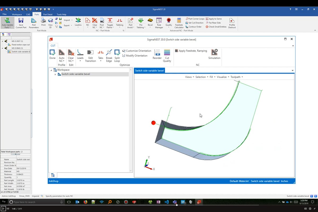Click the video progress bar scrubber
This screenshot has width=318, height=212.
coord(177,205)
